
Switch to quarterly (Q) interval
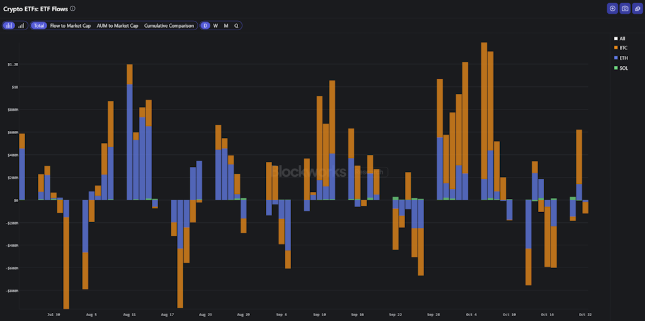pos(236,26)
